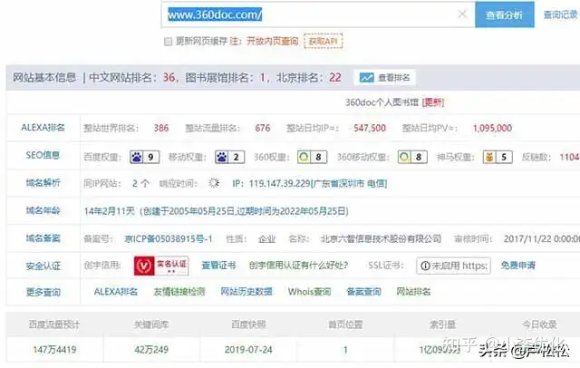Click the 性质 value 企业
Screen dimensions: 580x368
[266, 239]
